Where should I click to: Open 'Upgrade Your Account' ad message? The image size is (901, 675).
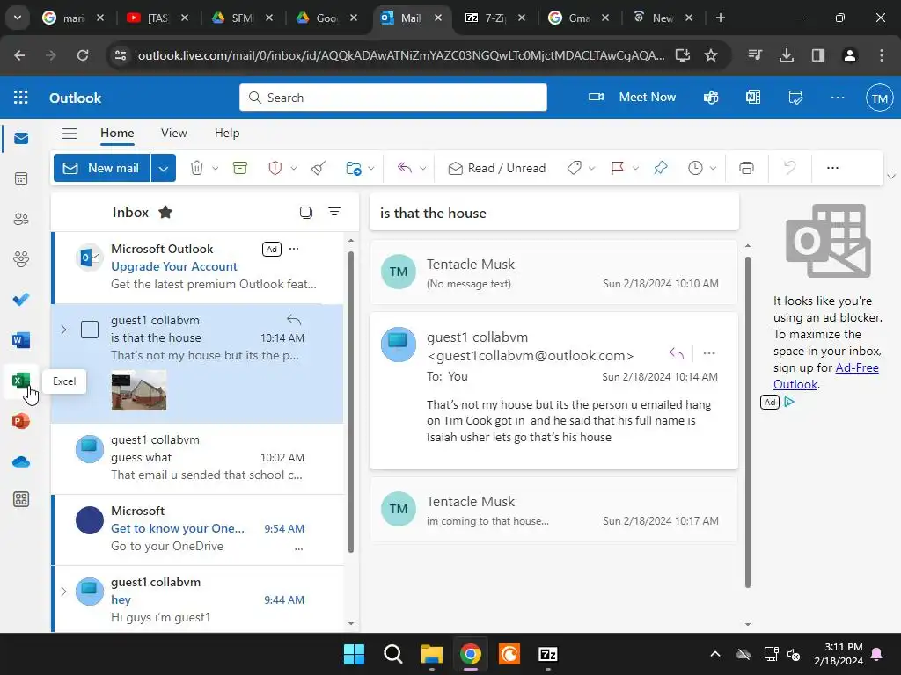(x=198, y=267)
